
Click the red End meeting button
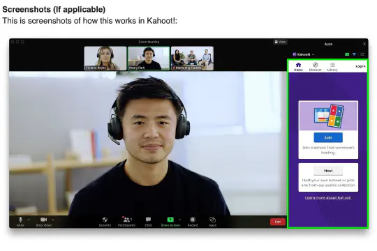[278, 222]
